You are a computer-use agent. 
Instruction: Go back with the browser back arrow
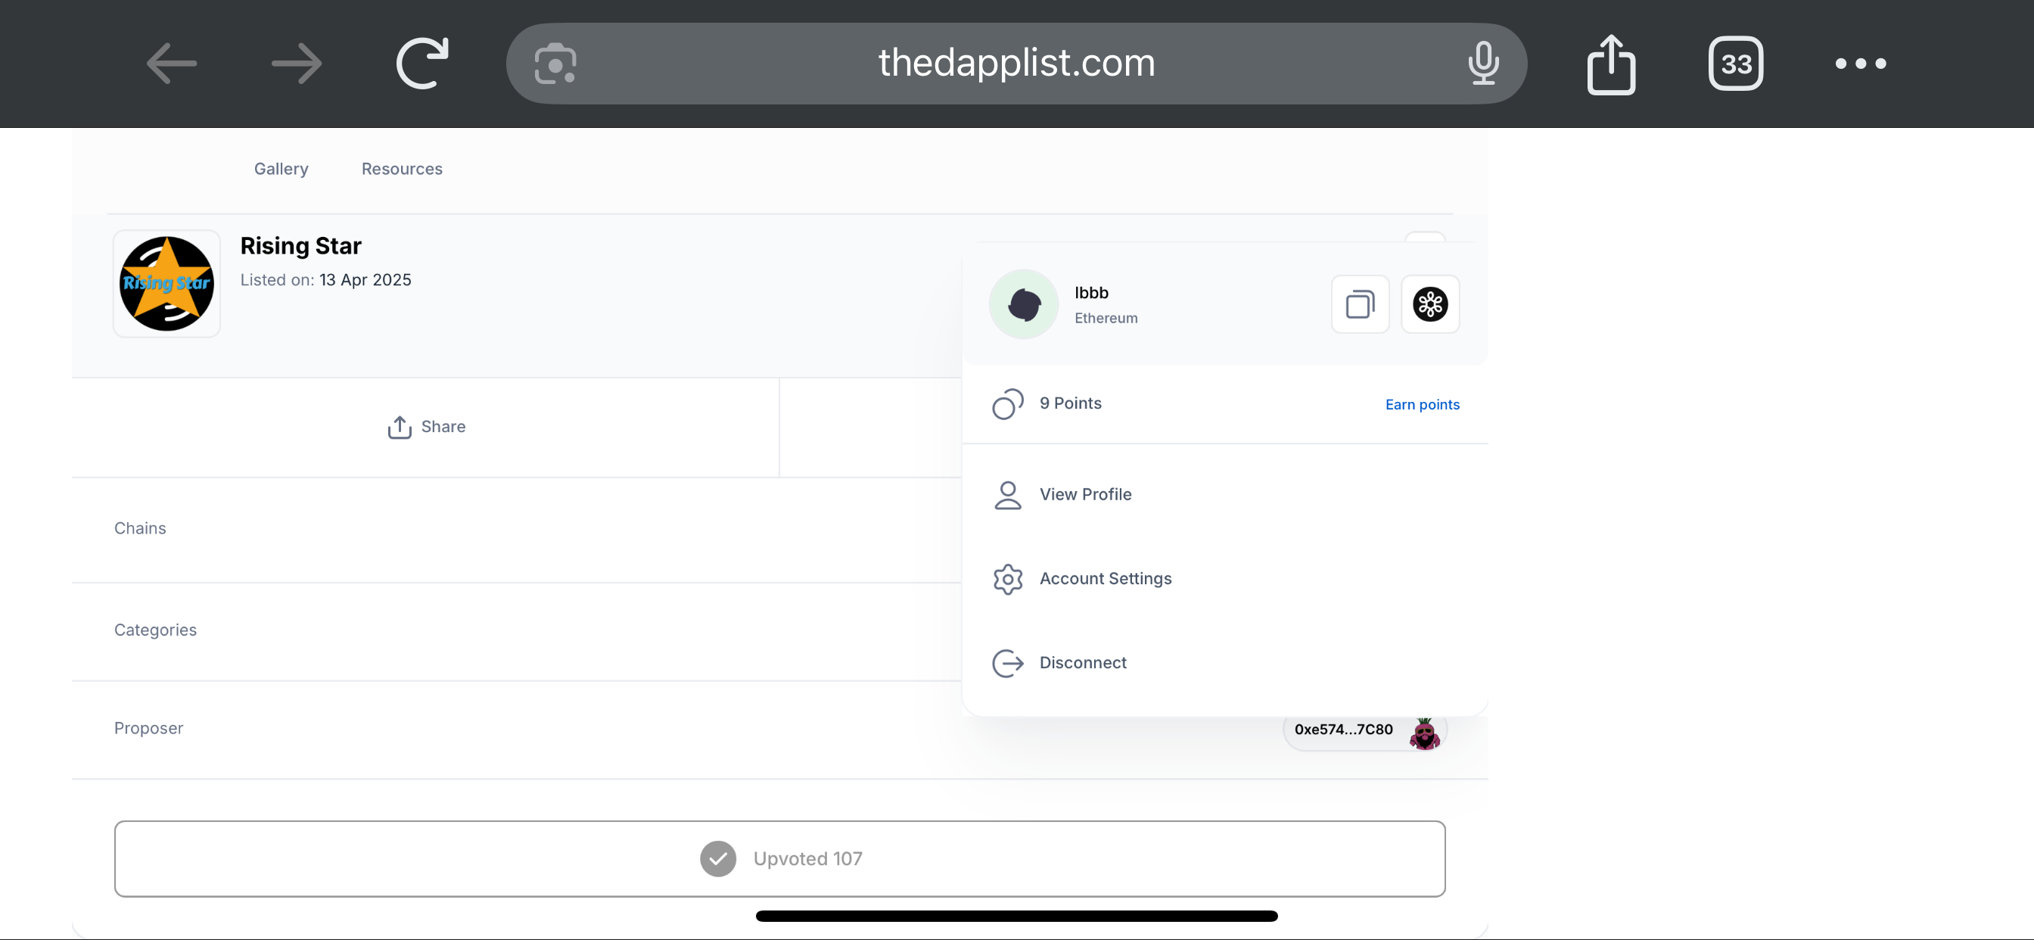[x=171, y=63]
